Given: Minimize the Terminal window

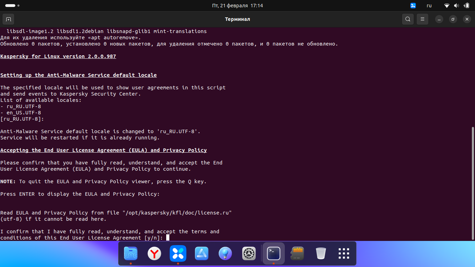Looking at the screenshot, I should [x=439, y=19].
